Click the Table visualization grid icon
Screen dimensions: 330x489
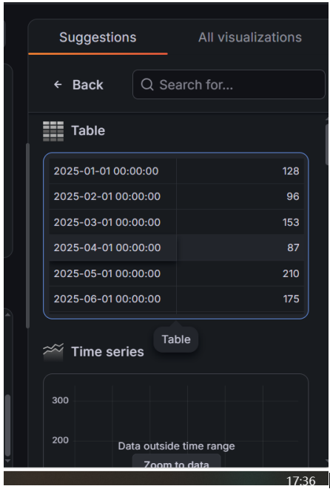click(53, 131)
